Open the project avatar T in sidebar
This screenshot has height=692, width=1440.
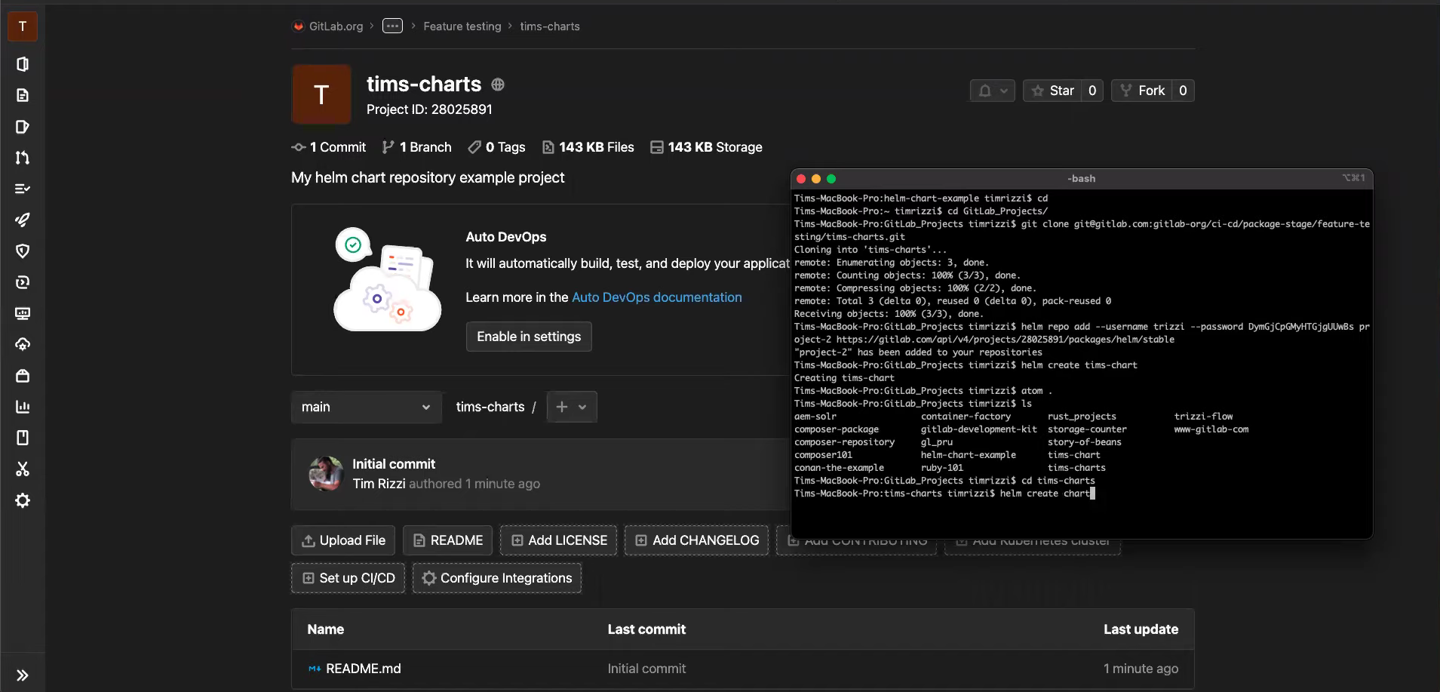click(x=23, y=26)
